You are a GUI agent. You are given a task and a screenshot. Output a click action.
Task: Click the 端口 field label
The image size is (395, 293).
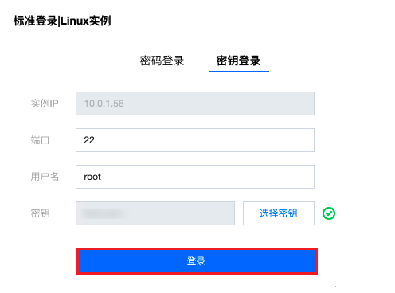40,140
